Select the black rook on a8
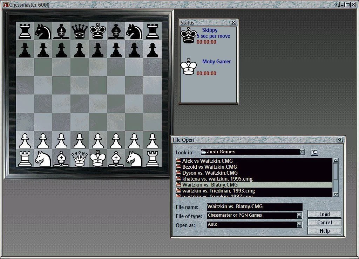Viewport: 359px width, 259px height. coord(25,31)
